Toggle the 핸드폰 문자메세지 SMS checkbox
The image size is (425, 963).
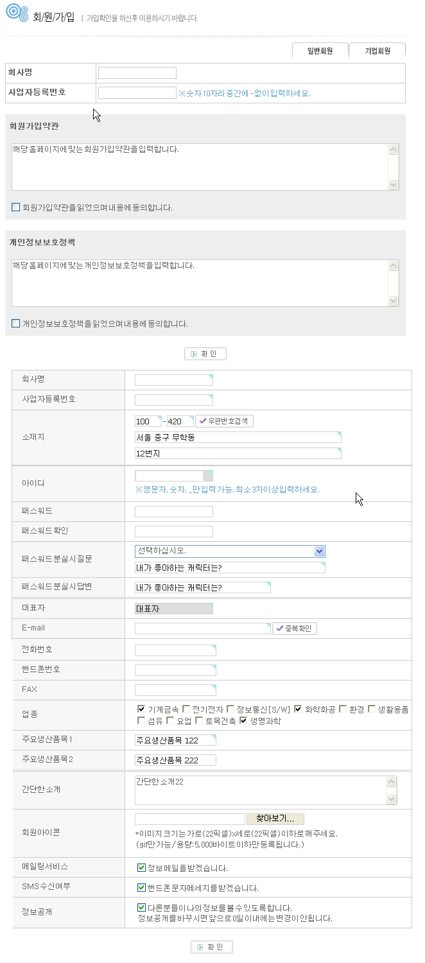(141, 888)
